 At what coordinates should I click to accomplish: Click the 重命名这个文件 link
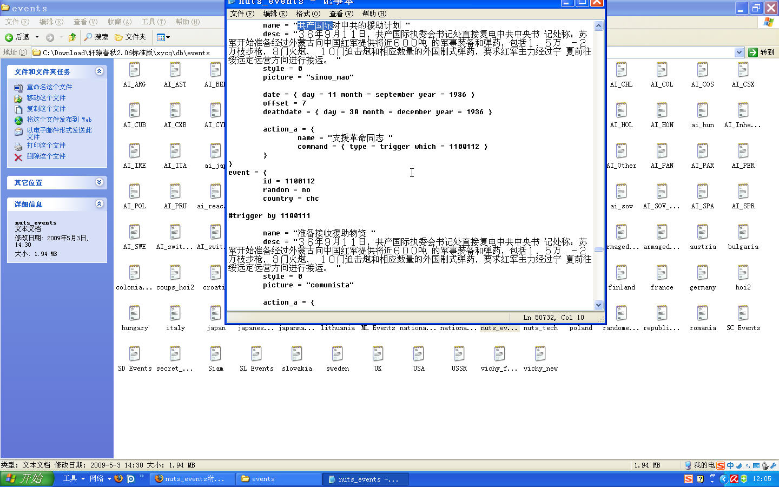pos(49,87)
